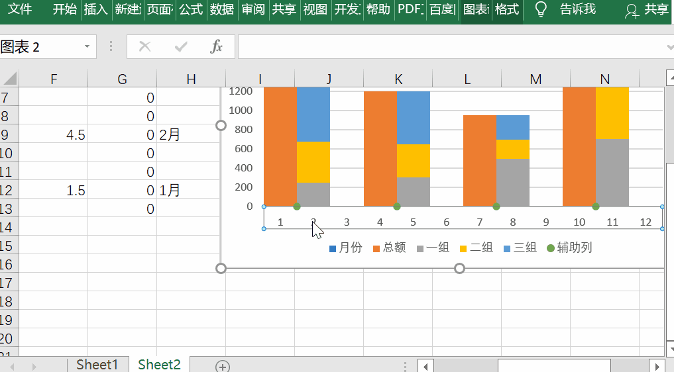This screenshot has width=674, height=372.
Task: Click legend entry 辅助列
Action: pos(569,248)
